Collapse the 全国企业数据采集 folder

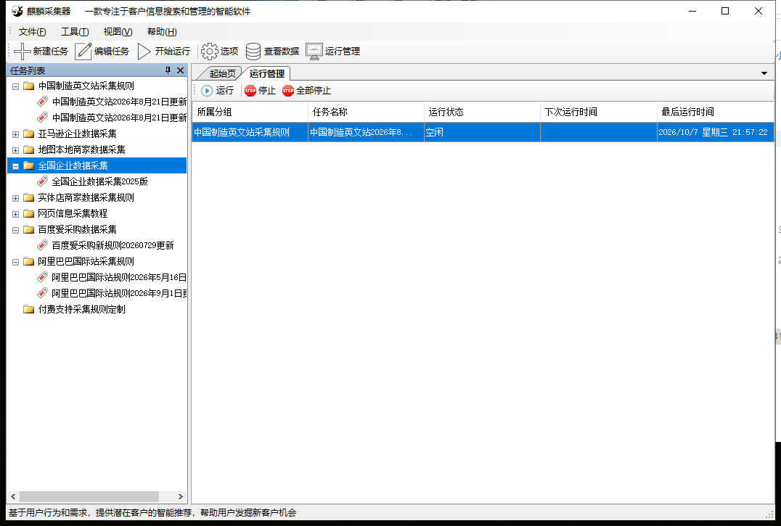point(15,166)
